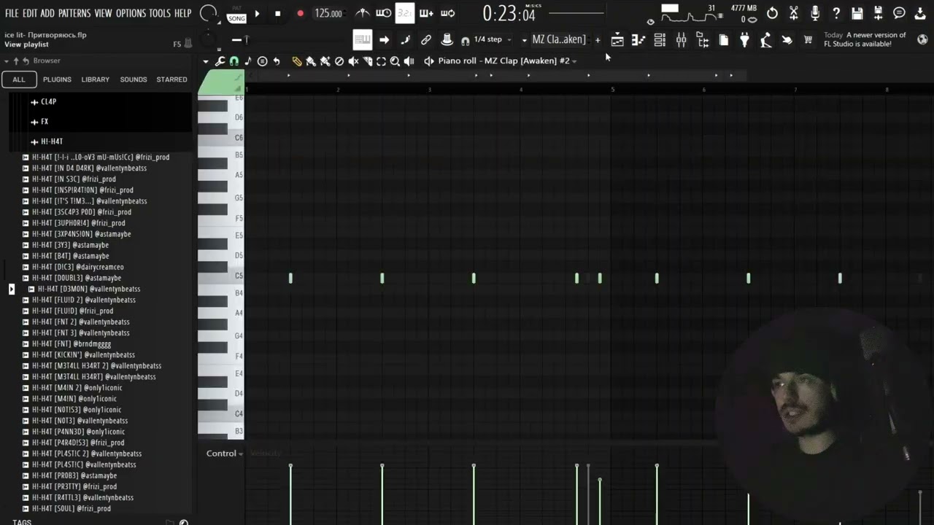
Task: Switch browser to the PLUGINS tab
Action: pyautogui.click(x=57, y=79)
